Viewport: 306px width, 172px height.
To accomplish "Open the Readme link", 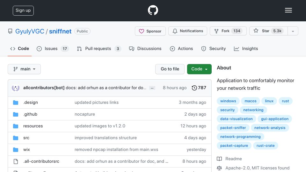I will pos(229,159).
